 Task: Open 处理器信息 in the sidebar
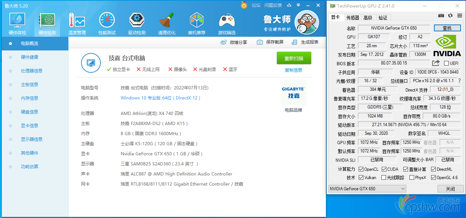[x=32, y=71]
